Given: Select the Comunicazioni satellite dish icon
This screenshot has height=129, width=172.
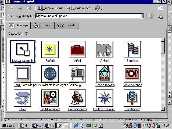Looking at the screenshot, I should pyautogui.click(x=77, y=98).
